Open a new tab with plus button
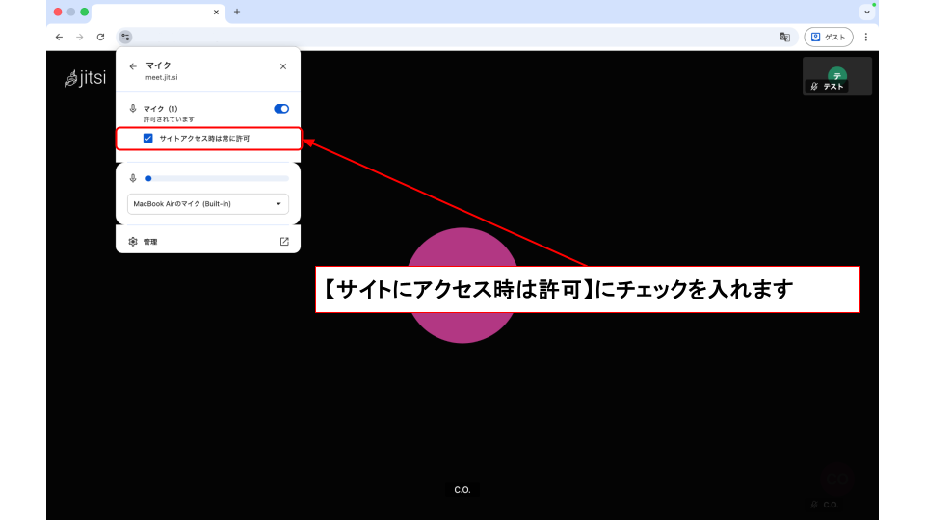The image size is (925, 520). [237, 12]
